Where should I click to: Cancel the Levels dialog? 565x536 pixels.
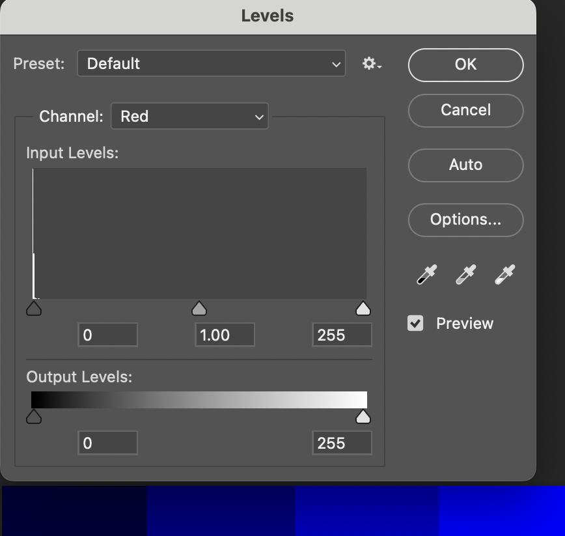pos(465,110)
